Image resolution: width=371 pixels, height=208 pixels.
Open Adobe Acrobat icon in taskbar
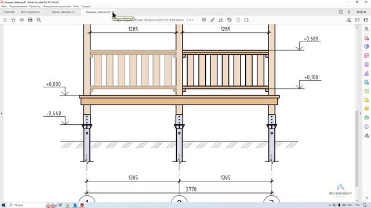[x=82, y=205]
